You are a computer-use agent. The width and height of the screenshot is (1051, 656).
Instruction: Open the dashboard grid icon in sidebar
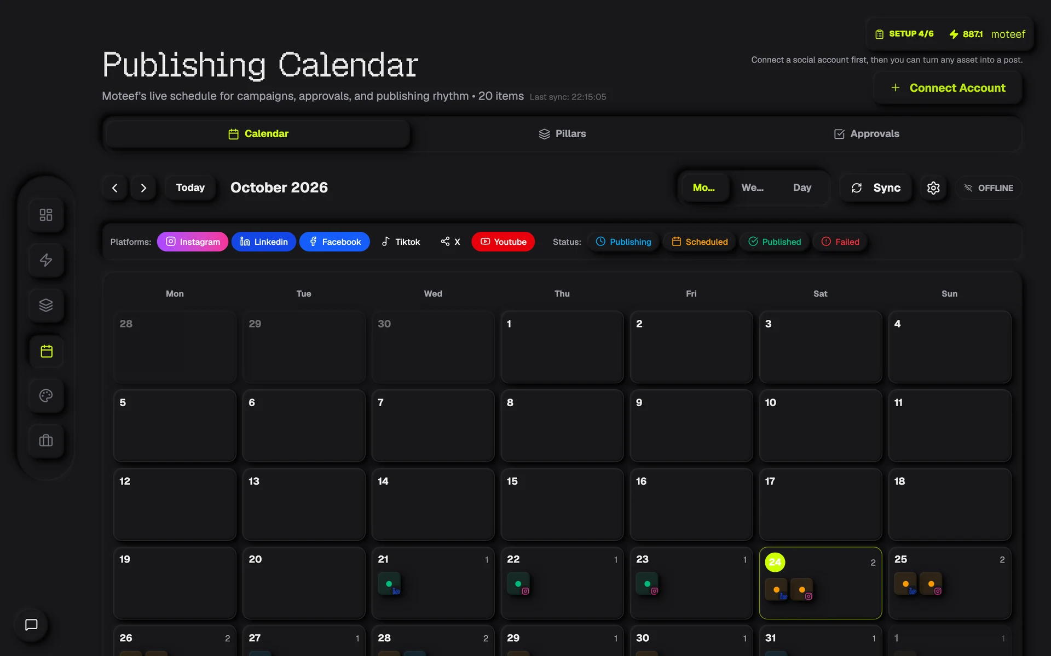coord(46,215)
